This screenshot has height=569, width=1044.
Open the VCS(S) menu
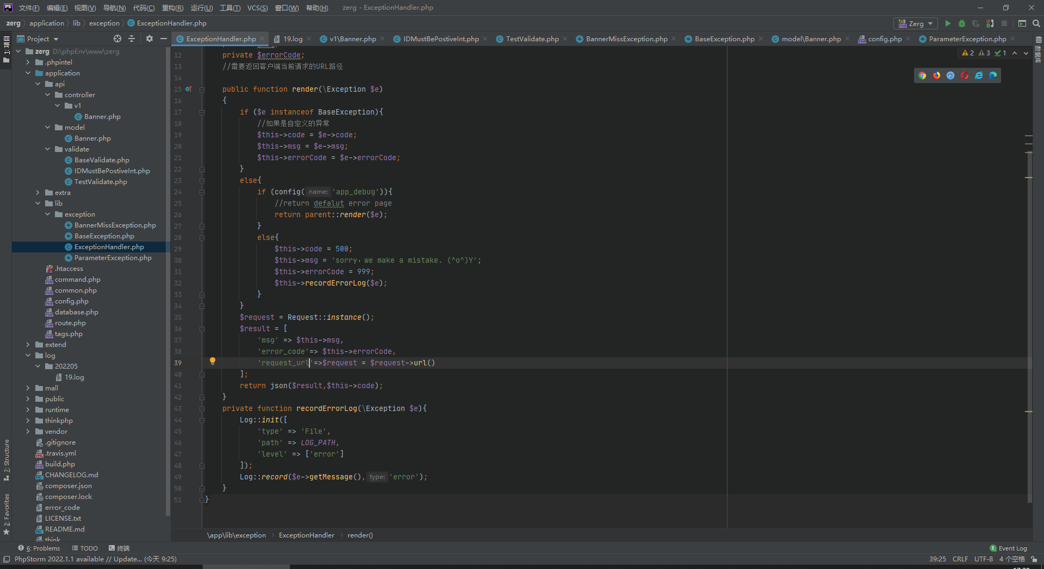point(257,8)
